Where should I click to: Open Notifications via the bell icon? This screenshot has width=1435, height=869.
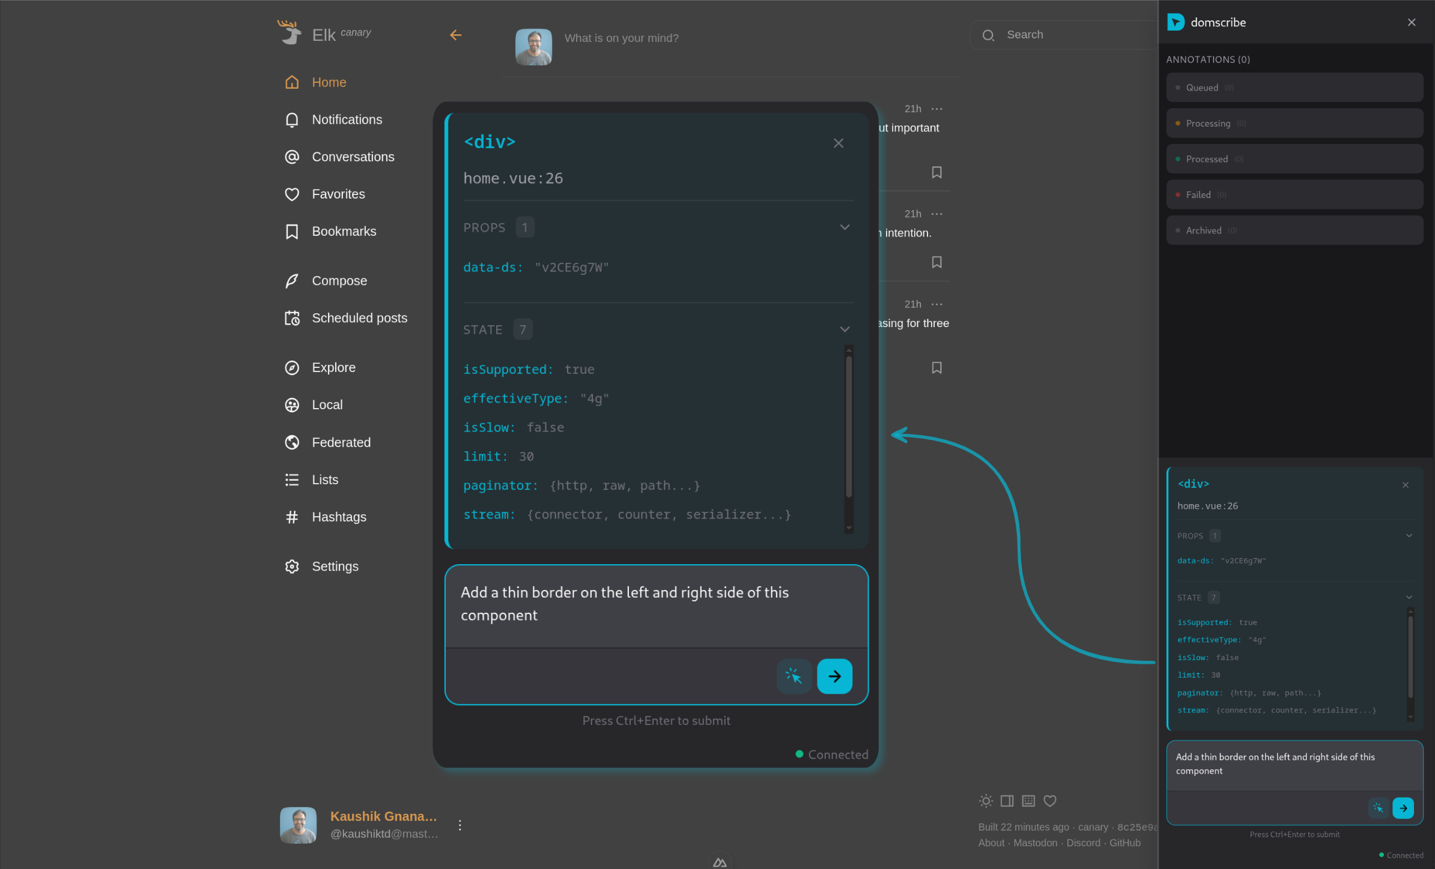point(293,119)
